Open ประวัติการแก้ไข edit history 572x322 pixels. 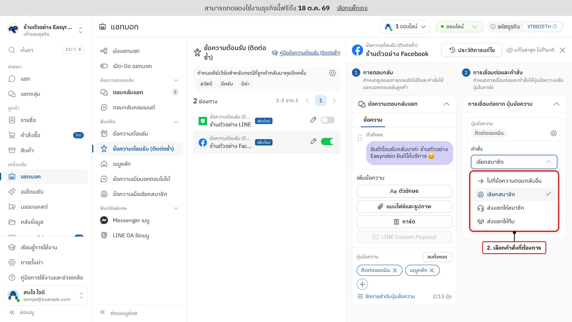click(x=472, y=50)
